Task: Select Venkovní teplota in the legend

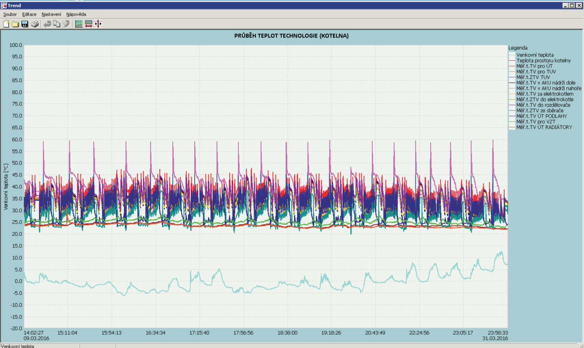Action: [x=535, y=54]
